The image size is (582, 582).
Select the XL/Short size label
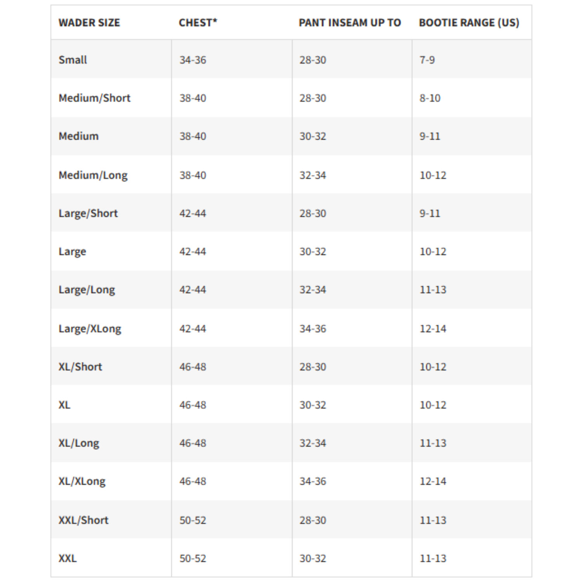pyautogui.click(x=80, y=367)
